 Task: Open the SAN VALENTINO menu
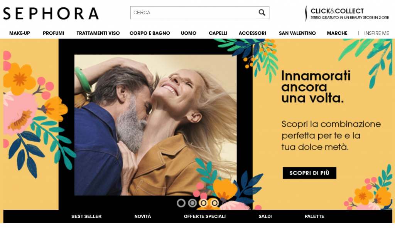coord(297,33)
